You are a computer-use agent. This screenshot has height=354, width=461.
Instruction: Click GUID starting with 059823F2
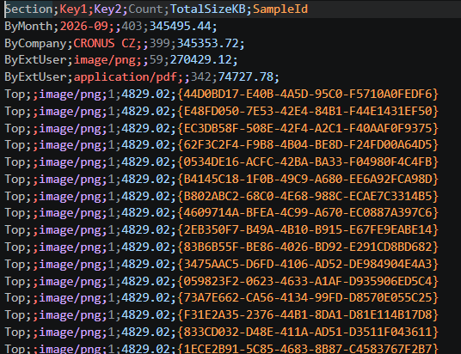tap(308, 282)
